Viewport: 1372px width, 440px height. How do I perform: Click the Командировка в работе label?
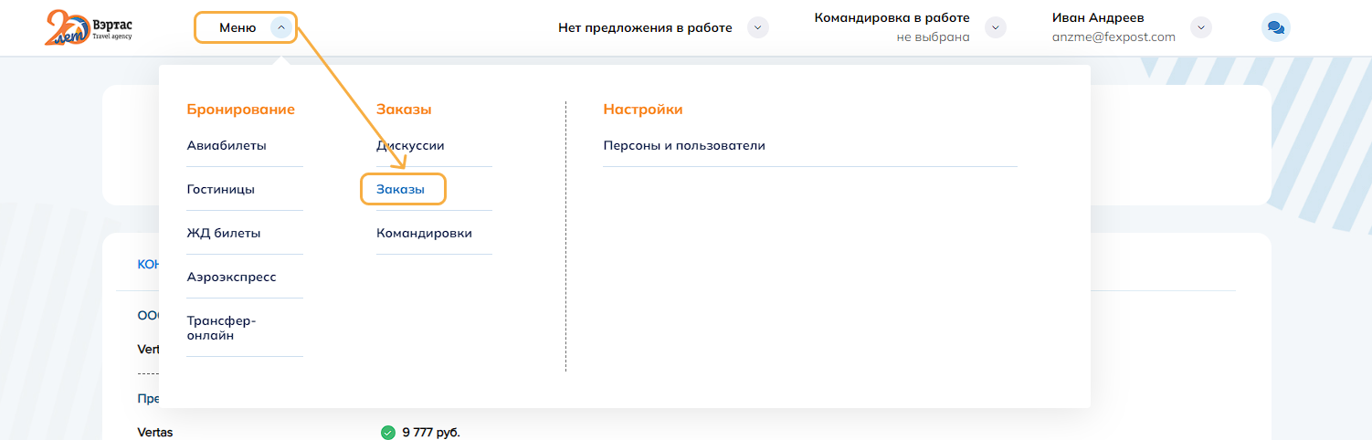click(892, 17)
